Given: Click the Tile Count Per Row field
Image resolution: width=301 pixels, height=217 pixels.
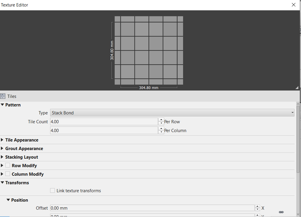Looking at the screenshot, I should (104, 121).
